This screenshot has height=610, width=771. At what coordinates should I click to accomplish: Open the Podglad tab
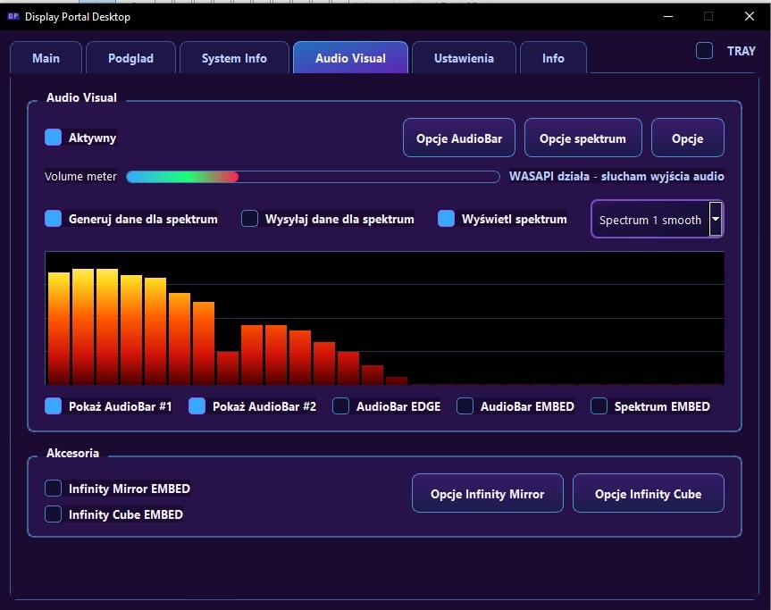[130, 58]
